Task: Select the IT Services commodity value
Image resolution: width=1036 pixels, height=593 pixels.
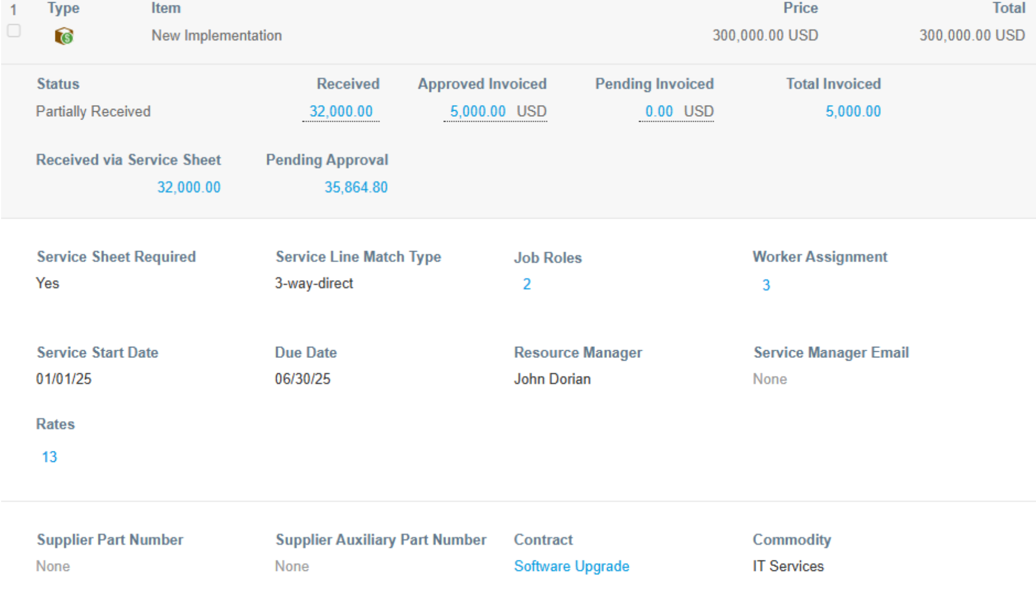Action: pyautogui.click(x=788, y=566)
